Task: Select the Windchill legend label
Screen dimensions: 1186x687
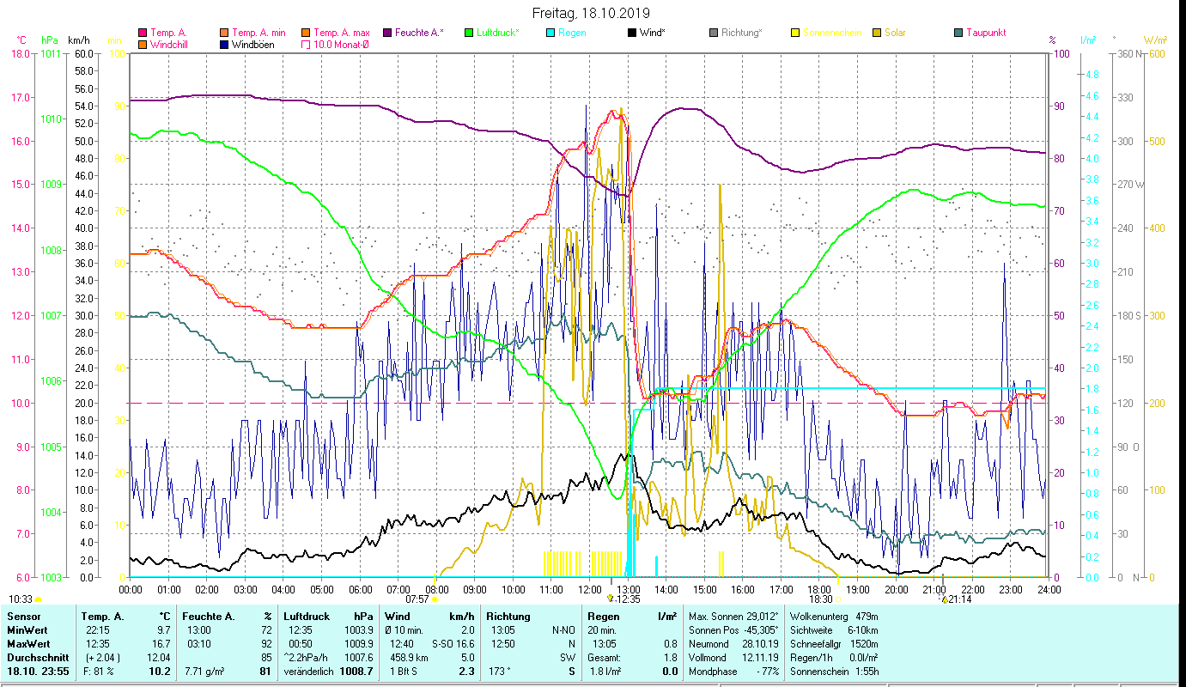Action: pyautogui.click(x=168, y=45)
